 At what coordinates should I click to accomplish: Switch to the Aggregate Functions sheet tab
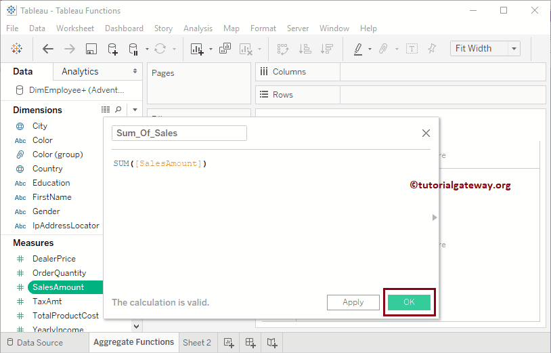133,342
